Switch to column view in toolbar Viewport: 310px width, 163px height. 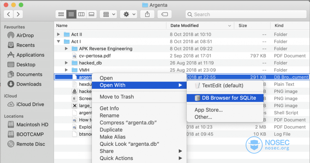(x=82, y=14)
